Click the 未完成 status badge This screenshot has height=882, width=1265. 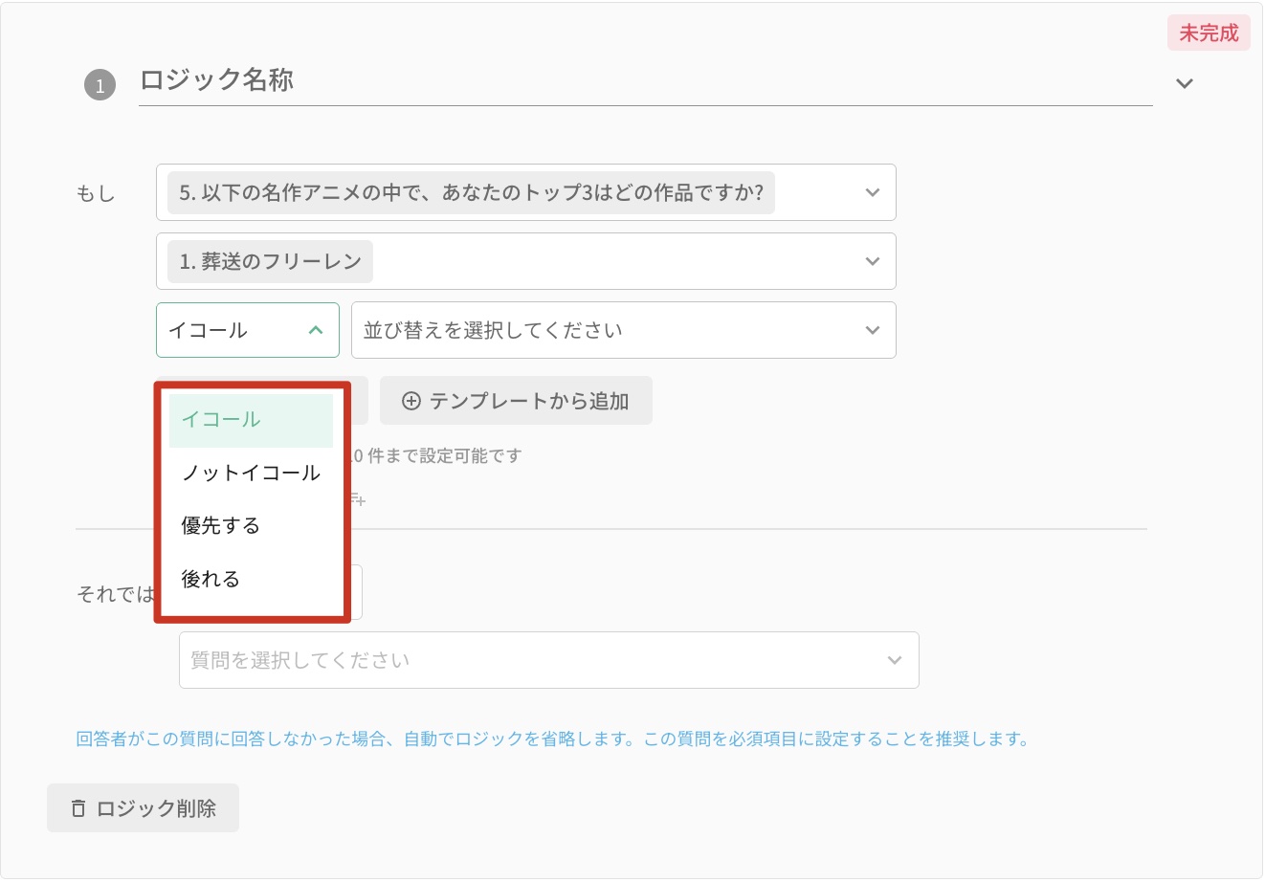click(x=1208, y=33)
